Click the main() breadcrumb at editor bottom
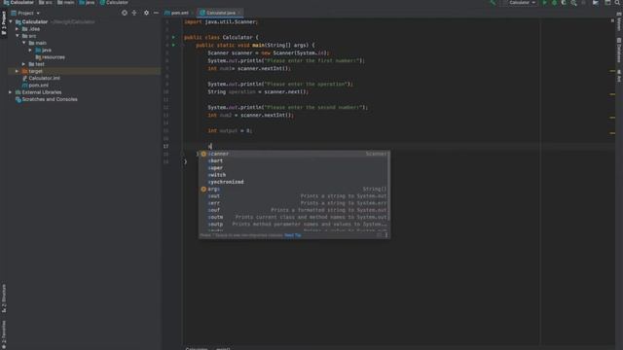The height and width of the screenshot is (350, 623). pyautogui.click(x=223, y=348)
